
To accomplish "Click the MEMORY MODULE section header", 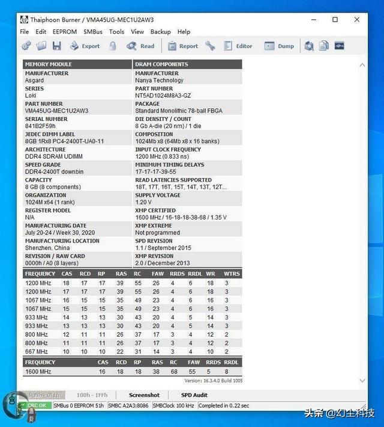I will point(77,64).
